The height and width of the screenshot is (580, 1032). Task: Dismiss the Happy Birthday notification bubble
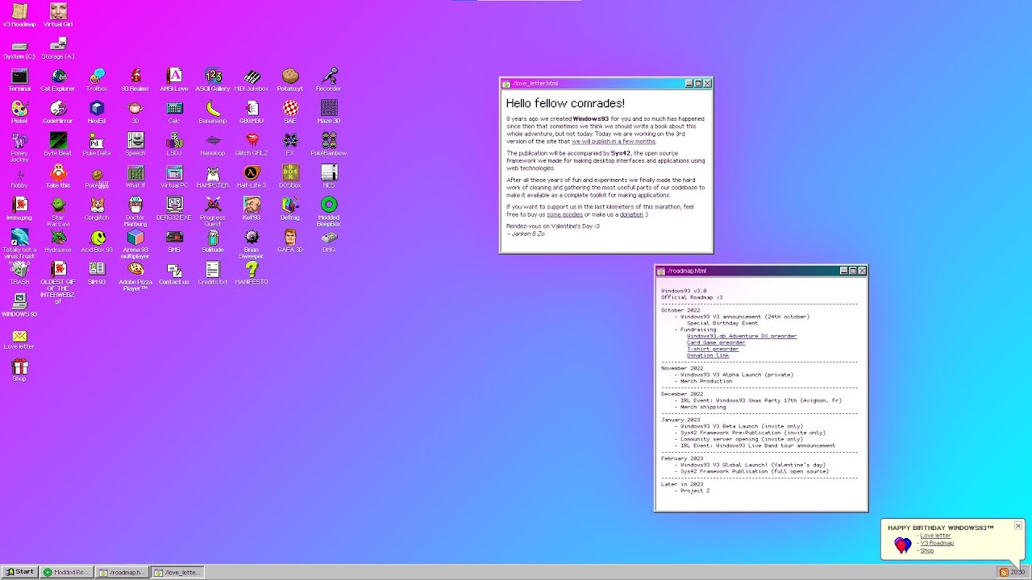[1018, 525]
